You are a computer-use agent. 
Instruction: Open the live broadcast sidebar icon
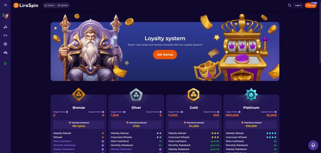coord(5,35)
